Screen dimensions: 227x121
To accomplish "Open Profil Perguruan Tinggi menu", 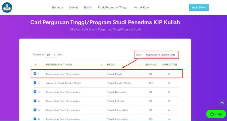I will click(113, 7).
